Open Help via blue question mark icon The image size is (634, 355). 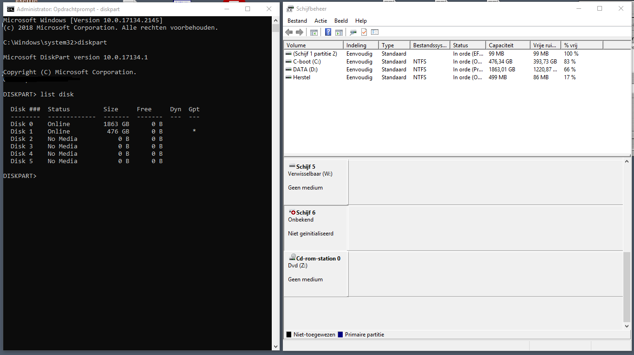tap(328, 32)
